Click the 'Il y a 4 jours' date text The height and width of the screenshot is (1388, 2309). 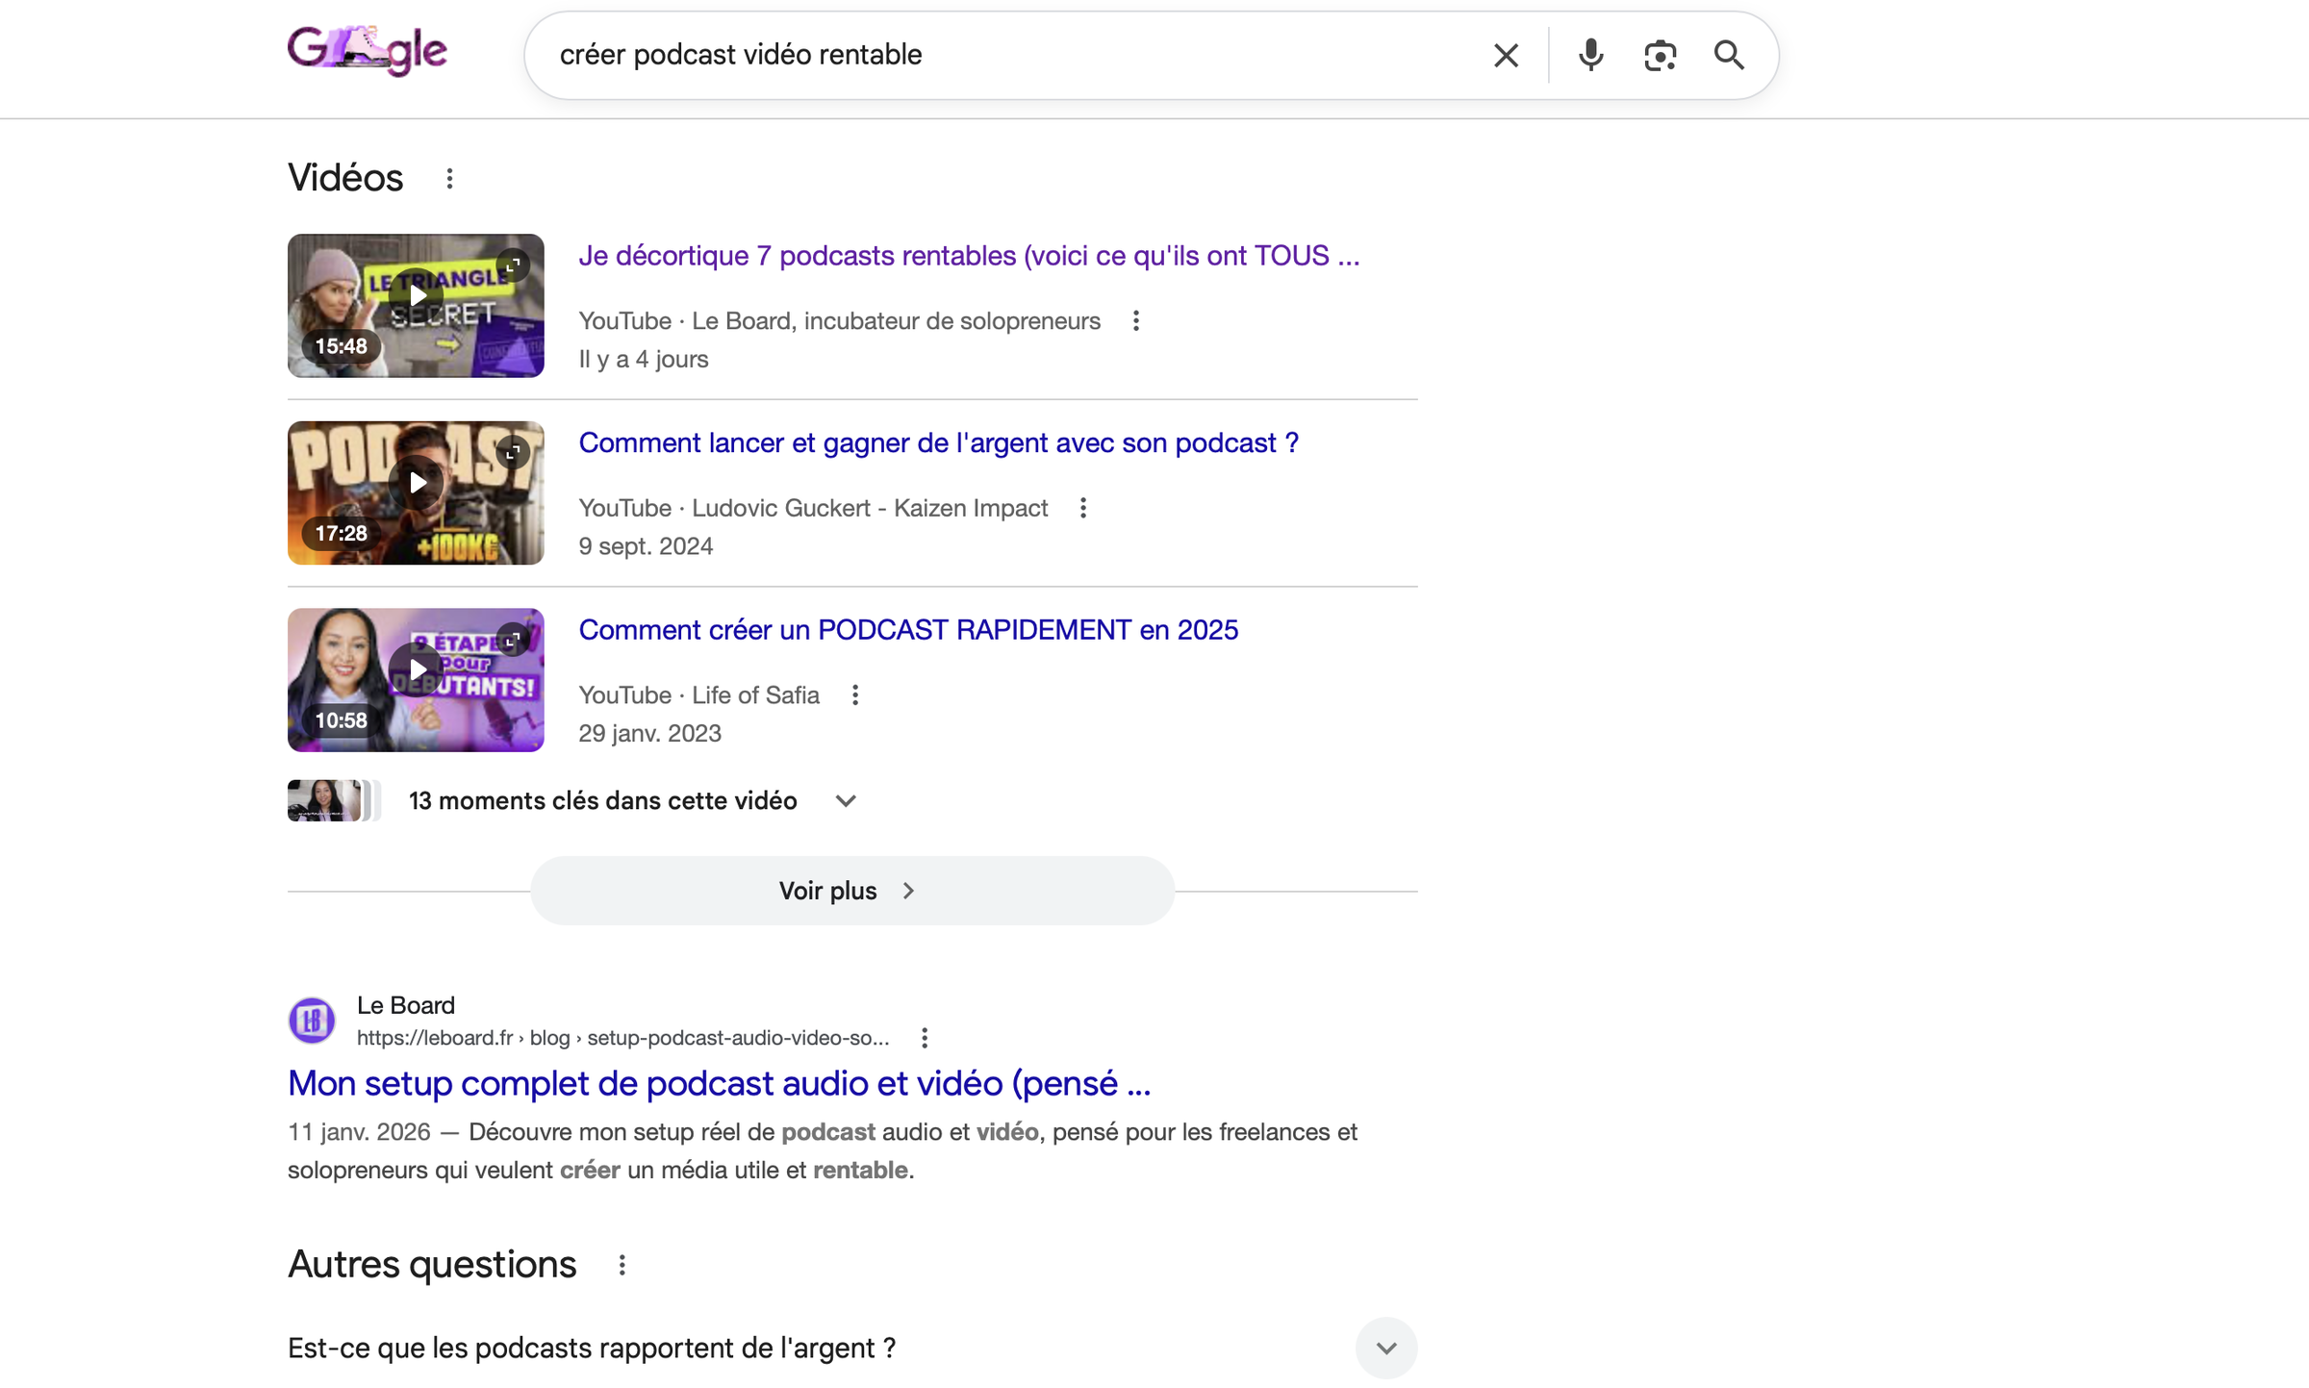[644, 360]
